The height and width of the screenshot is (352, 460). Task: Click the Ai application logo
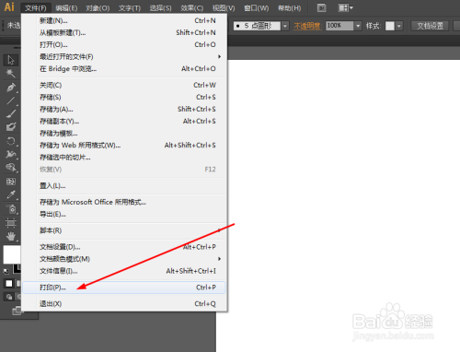(x=9, y=7)
